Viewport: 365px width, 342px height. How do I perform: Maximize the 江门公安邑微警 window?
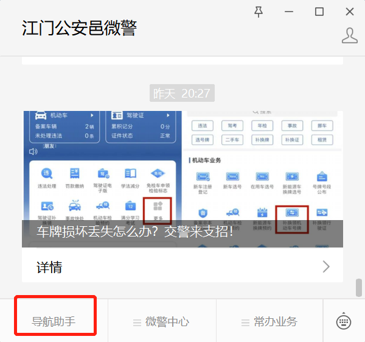(x=319, y=12)
